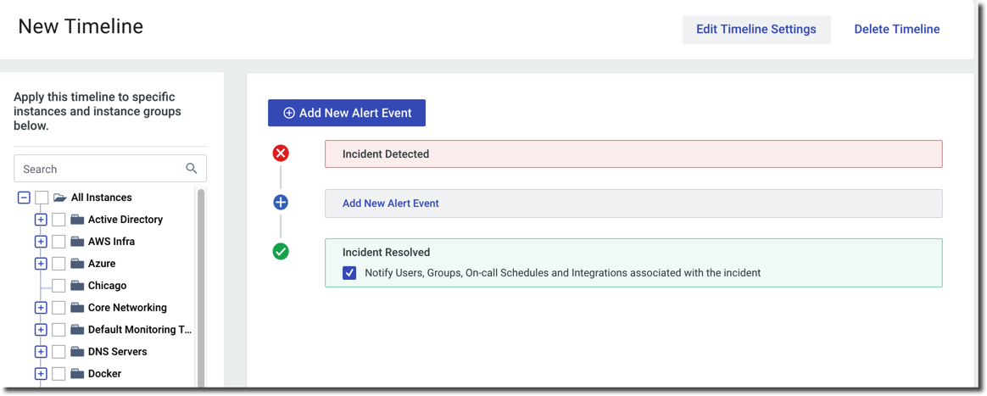The width and height of the screenshot is (987, 396).
Task: Select the Default Monitoring tree item
Action: 139,330
